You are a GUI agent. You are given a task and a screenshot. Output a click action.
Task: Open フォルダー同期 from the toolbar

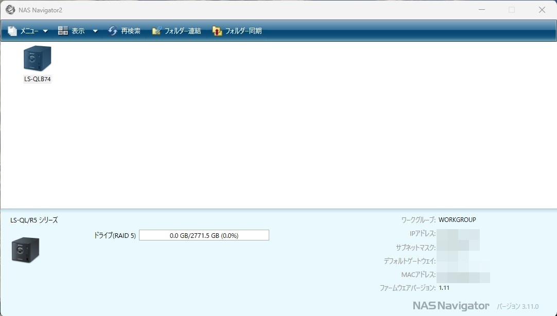(243, 31)
